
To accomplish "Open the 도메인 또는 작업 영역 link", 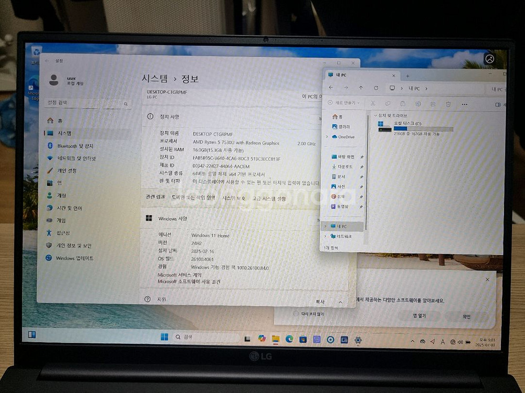I will [x=194, y=198].
